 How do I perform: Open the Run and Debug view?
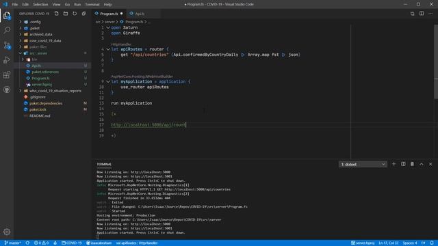coord(7,60)
